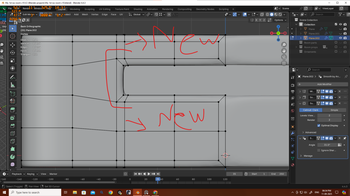Click the Levels Viewport value field
Viewport: 350px width, 196px height.
(x=329, y=115)
